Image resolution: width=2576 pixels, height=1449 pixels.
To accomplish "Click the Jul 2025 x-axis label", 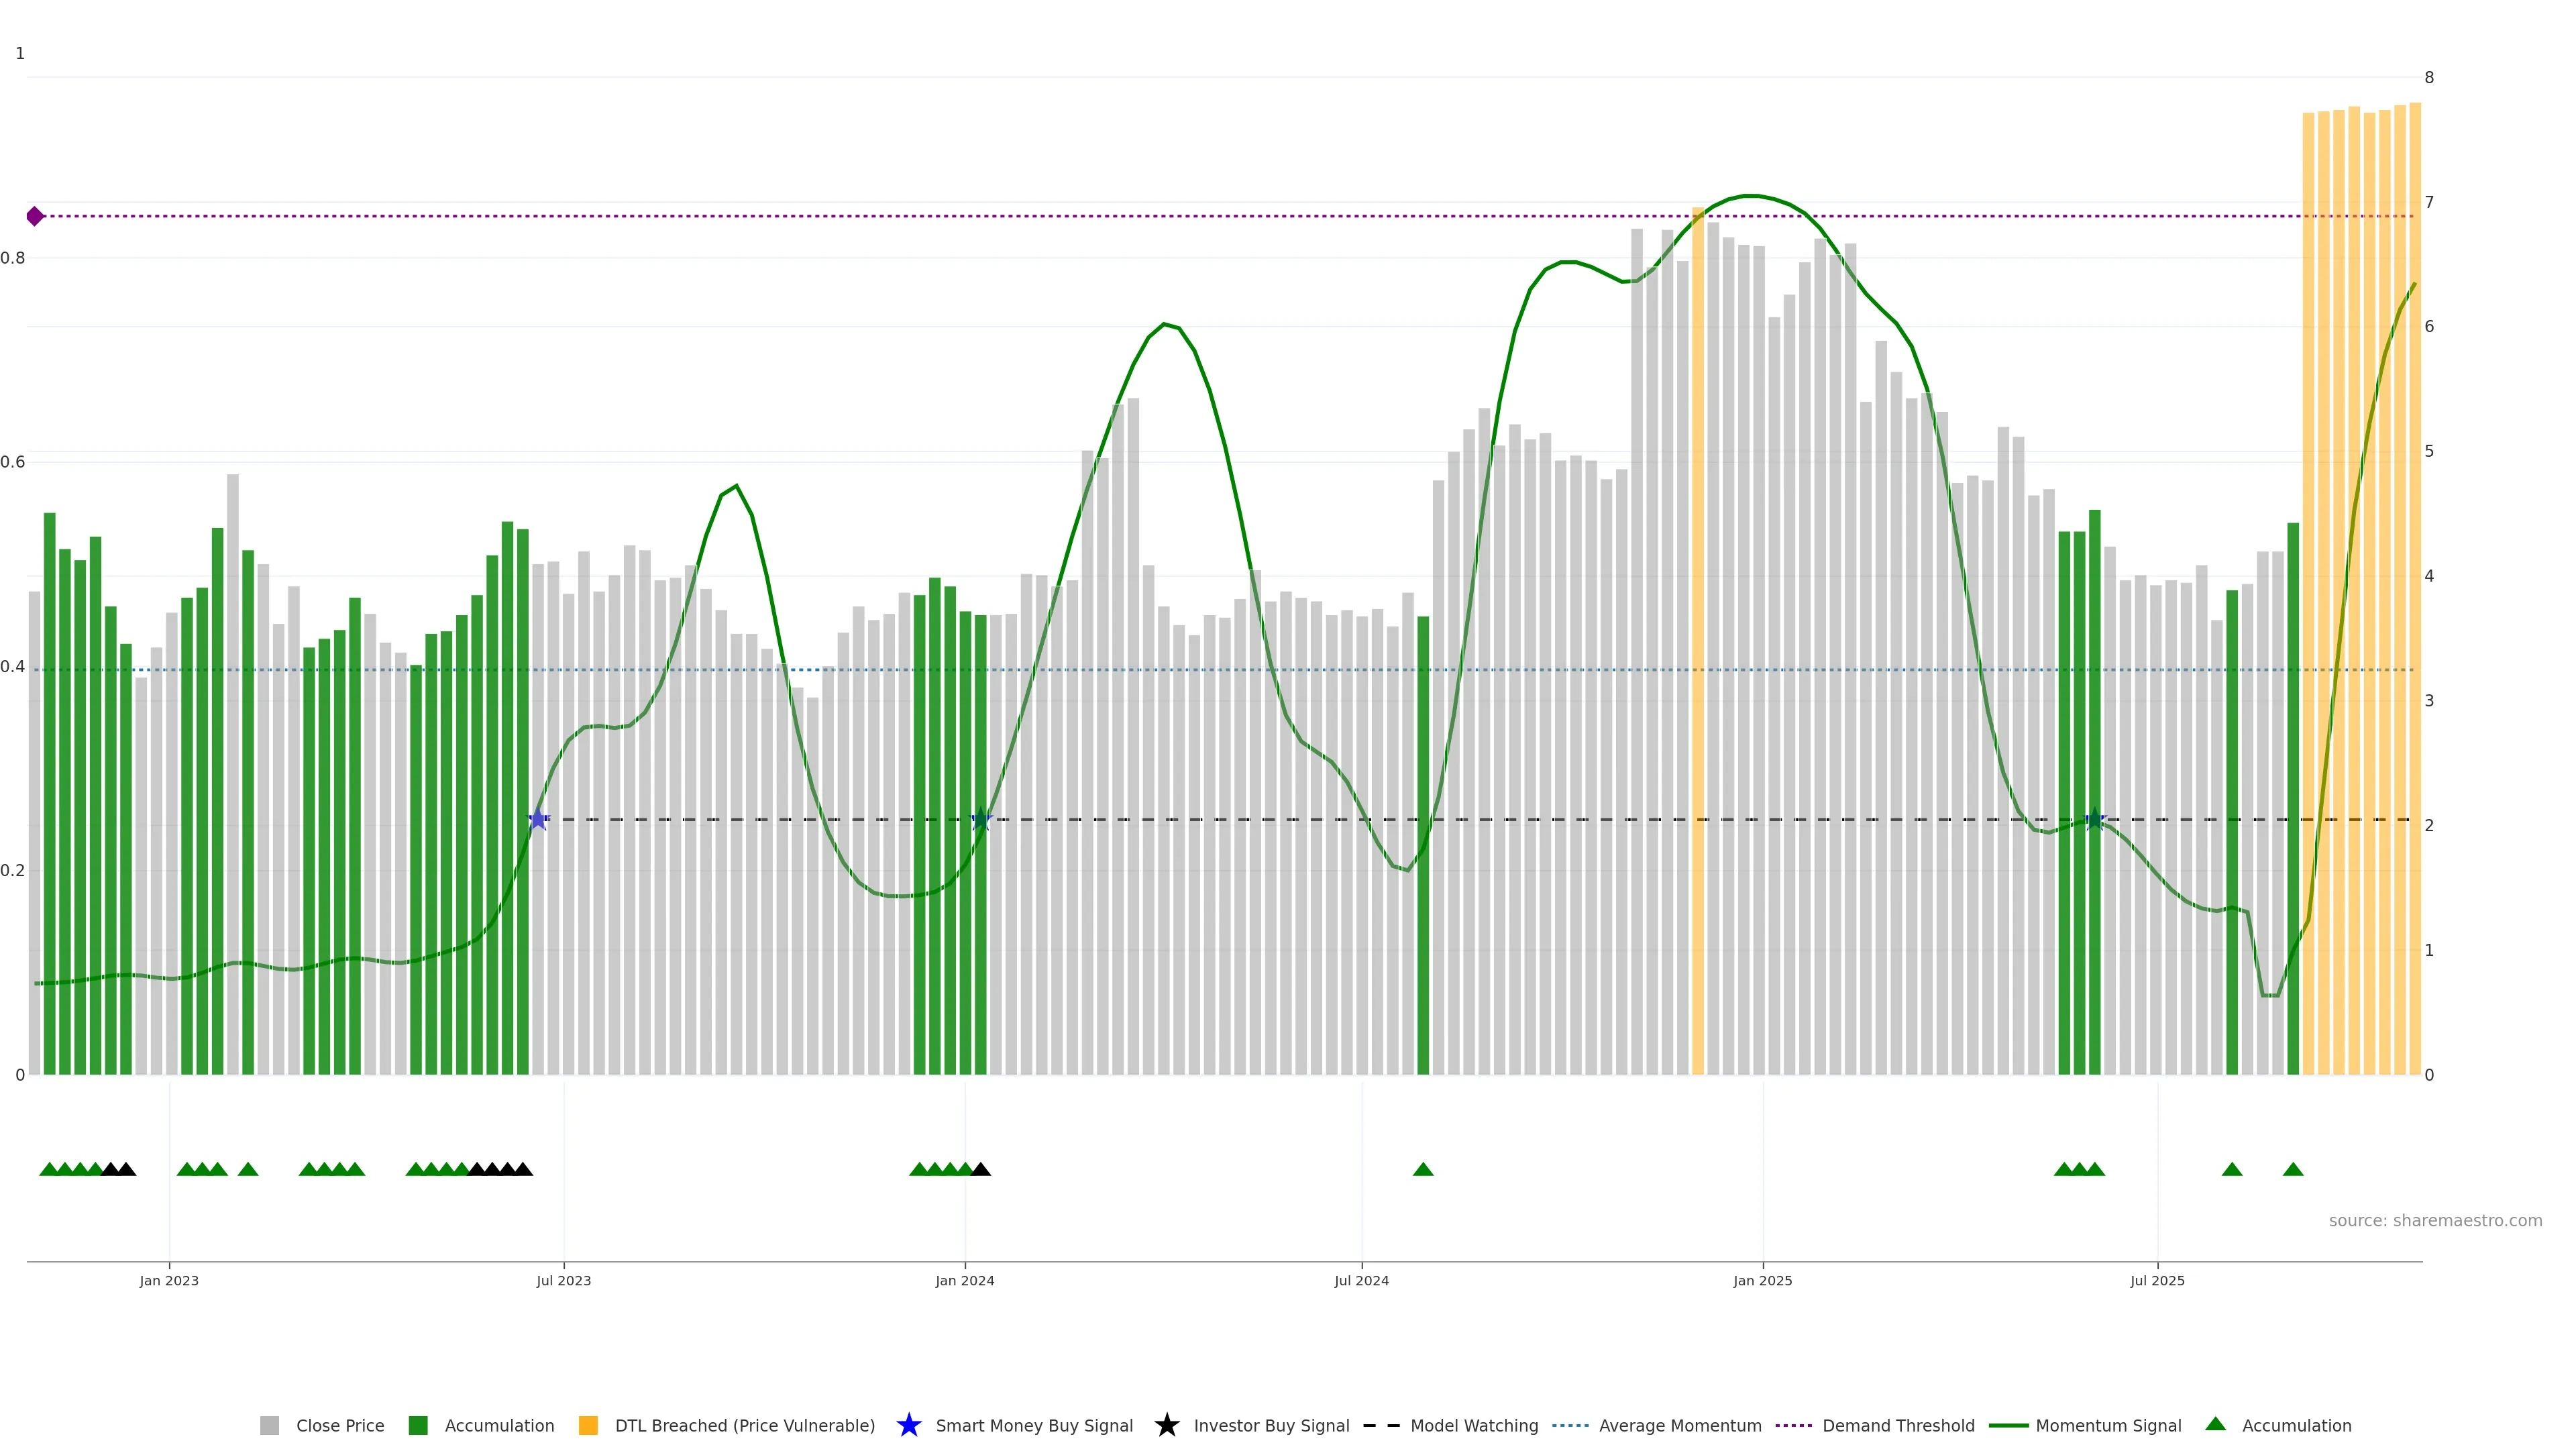I will pyautogui.click(x=2157, y=1280).
